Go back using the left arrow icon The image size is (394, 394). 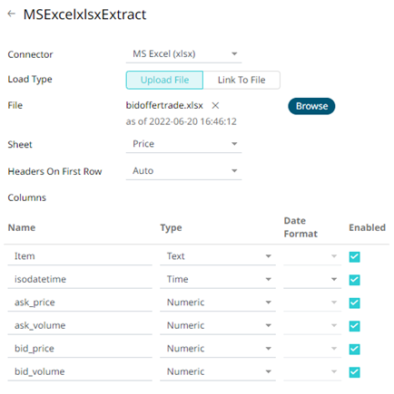[x=12, y=14]
